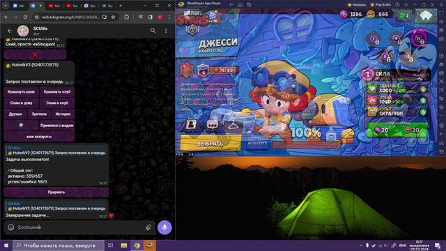Open Task View on the taskbar
Screen dimensions: 446x251
(110, 245)
